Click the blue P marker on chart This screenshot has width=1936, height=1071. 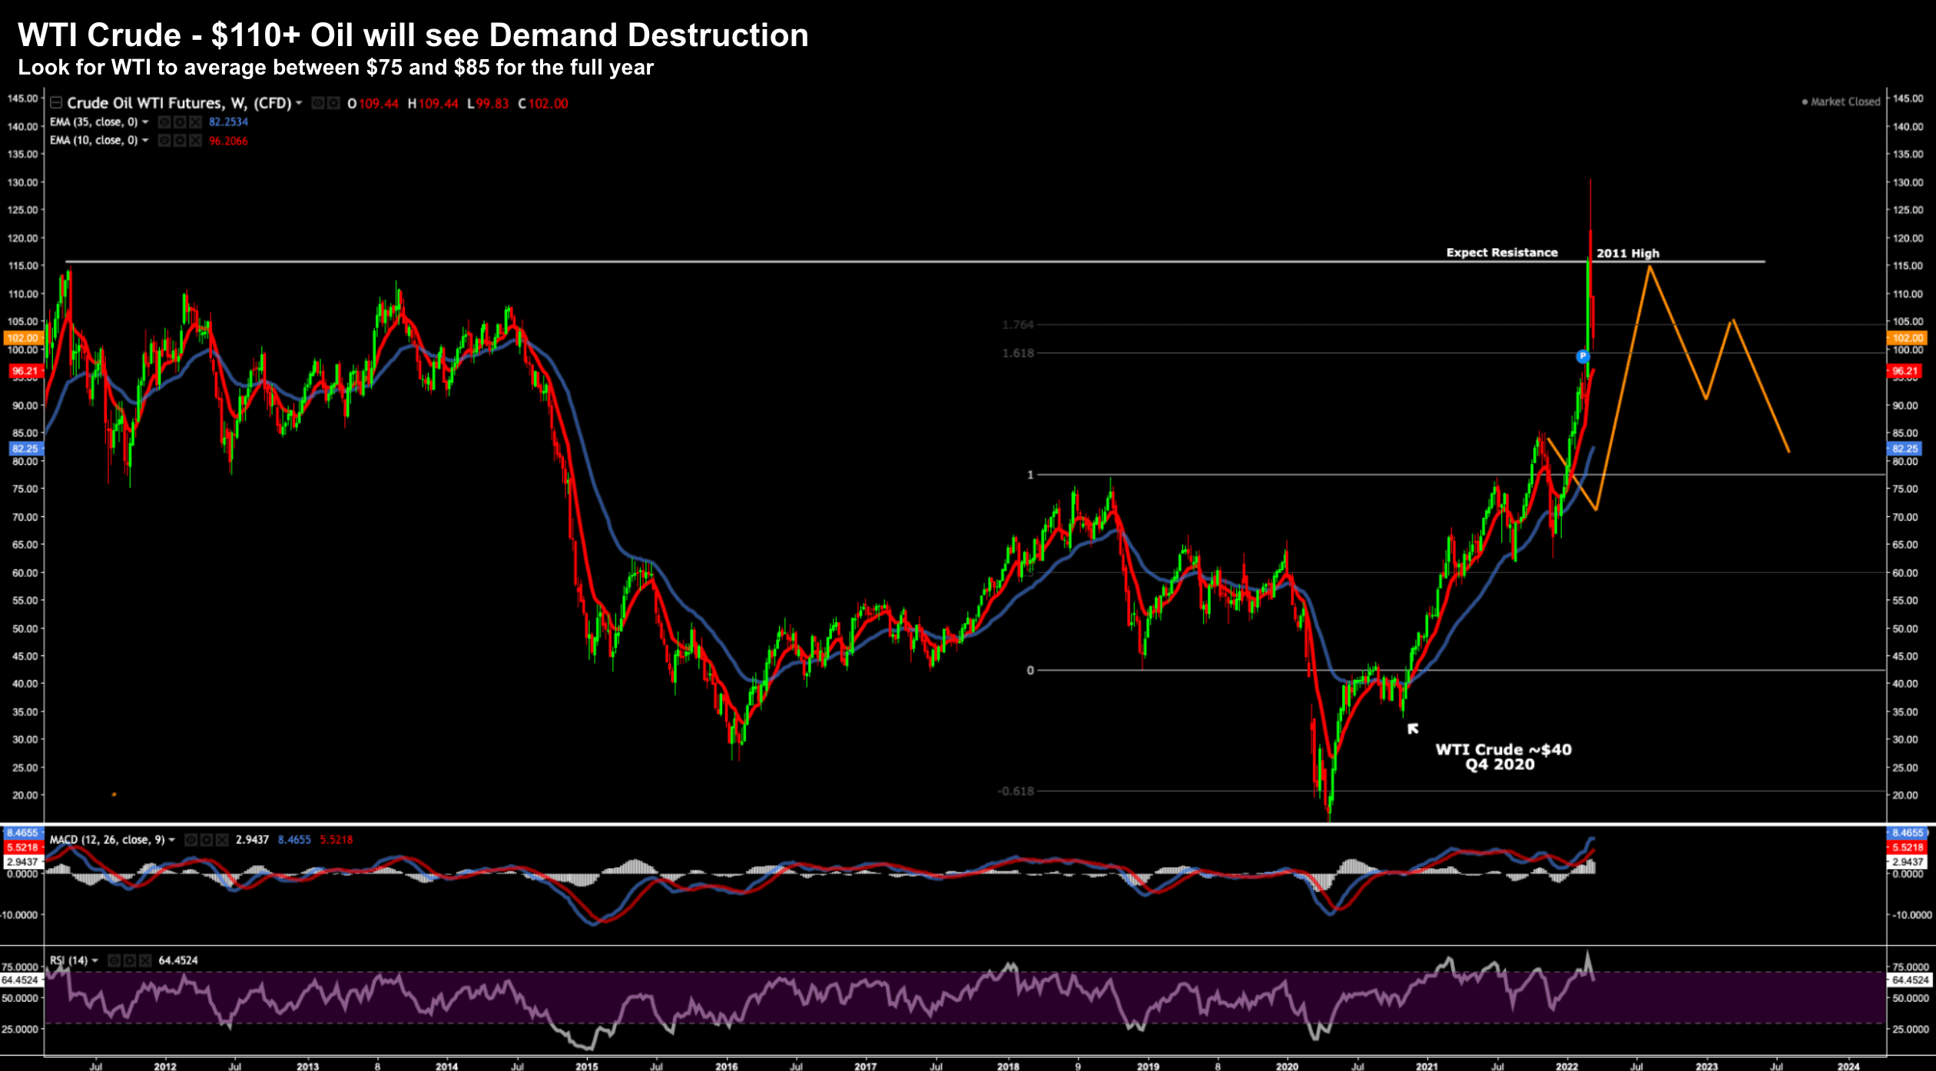tap(1583, 356)
